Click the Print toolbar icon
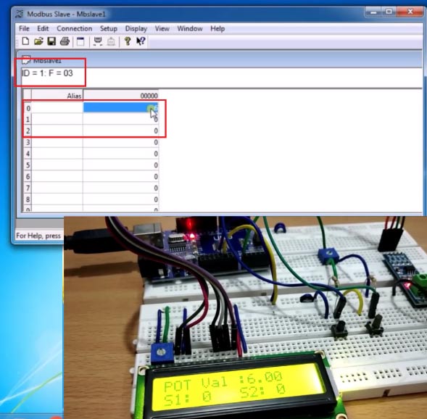This screenshot has width=427, height=419. click(x=65, y=41)
